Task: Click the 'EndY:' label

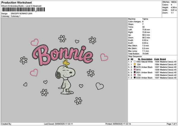Action: [131, 43]
